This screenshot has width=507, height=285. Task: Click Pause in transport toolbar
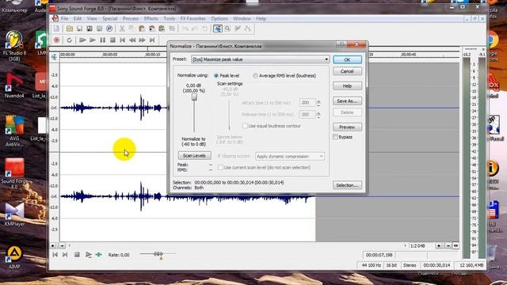102,40
